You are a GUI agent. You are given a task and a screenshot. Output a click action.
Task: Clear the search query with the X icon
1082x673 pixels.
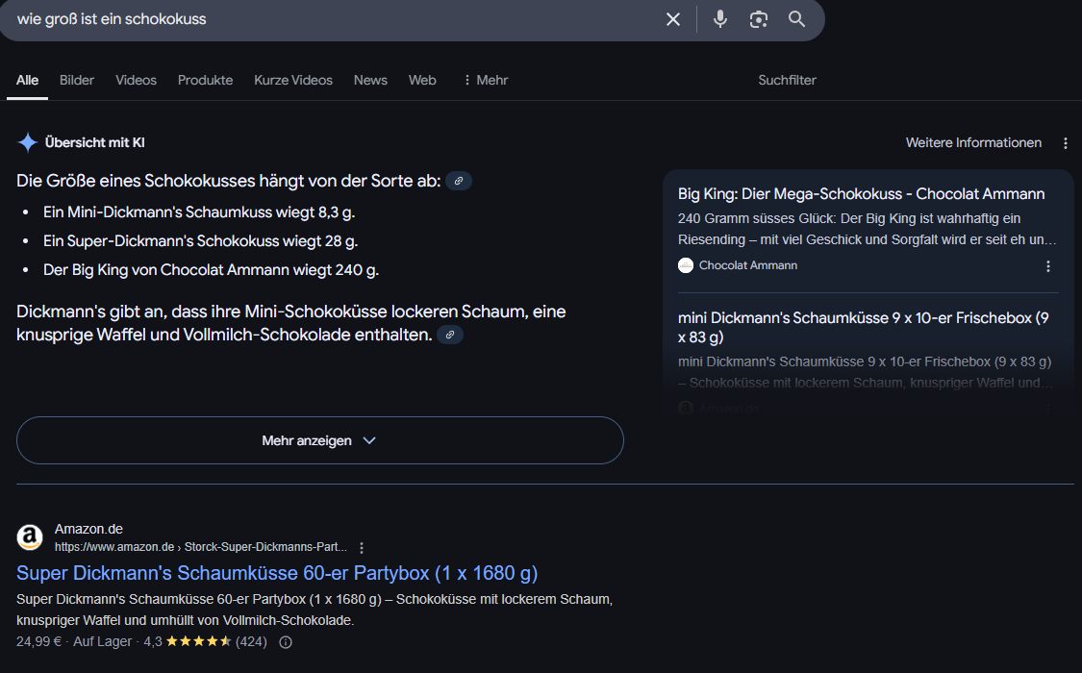pyautogui.click(x=673, y=19)
